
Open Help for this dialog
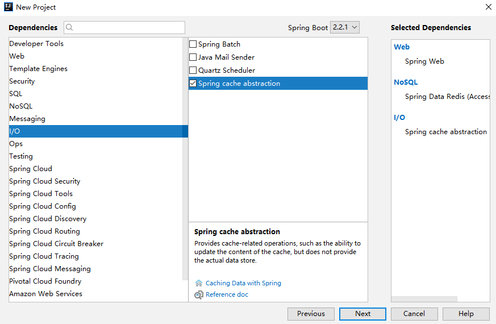point(466,314)
